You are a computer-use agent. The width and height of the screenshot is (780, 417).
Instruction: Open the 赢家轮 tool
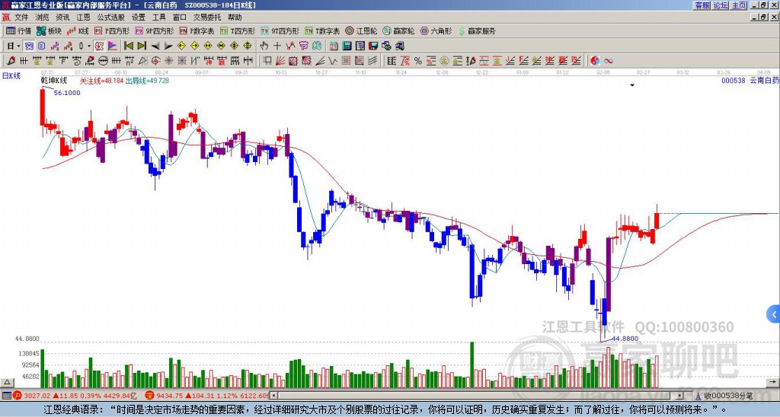tap(399, 30)
